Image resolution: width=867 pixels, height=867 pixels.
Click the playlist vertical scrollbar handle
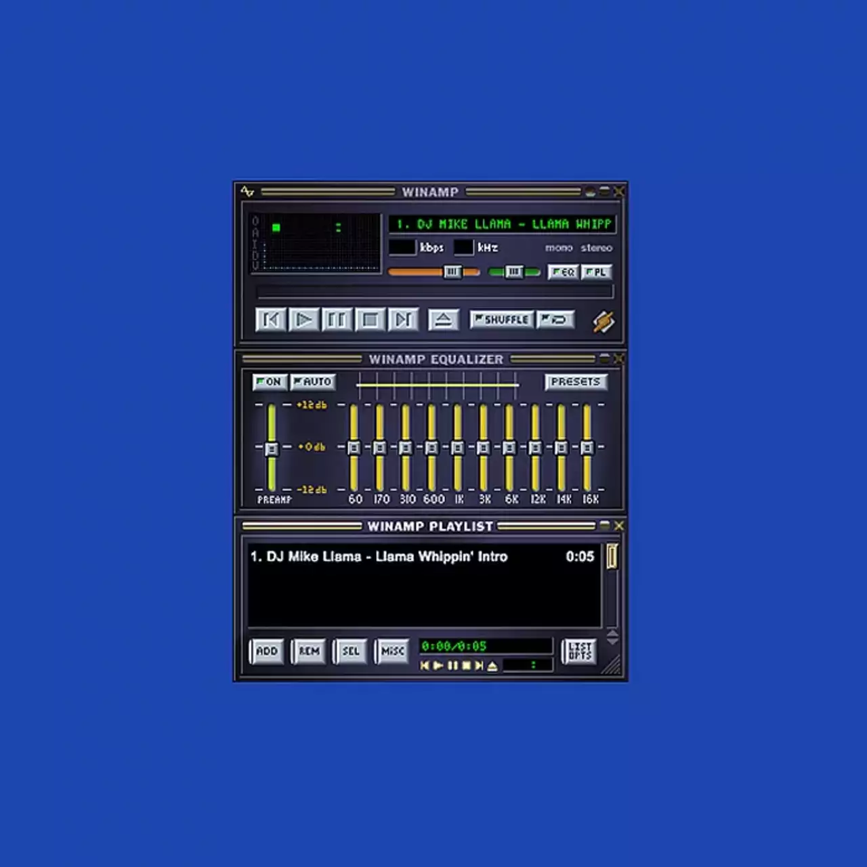point(612,556)
